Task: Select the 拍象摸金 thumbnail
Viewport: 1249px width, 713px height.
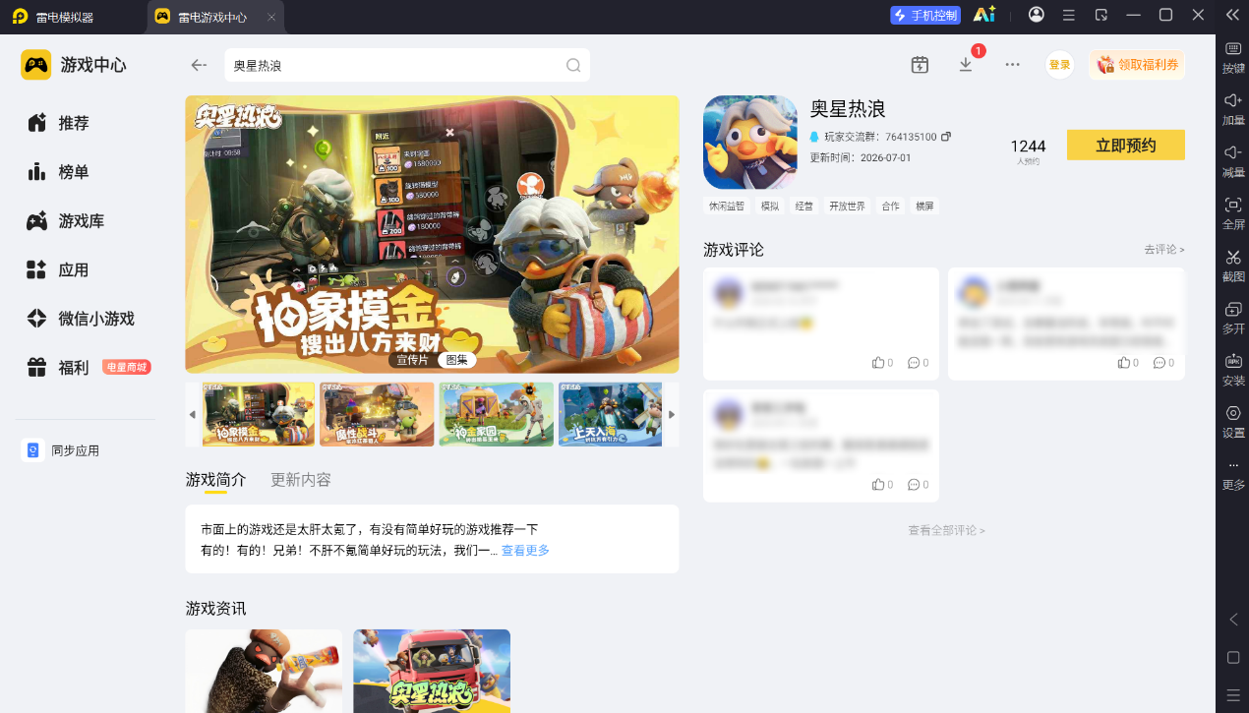Action: coord(259,414)
